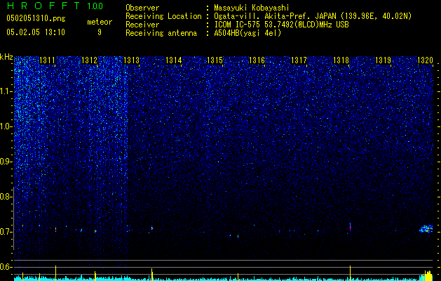The height and width of the screenshot is (281, 441).
Task: Click the 1318 time marker
Action: 341,60
